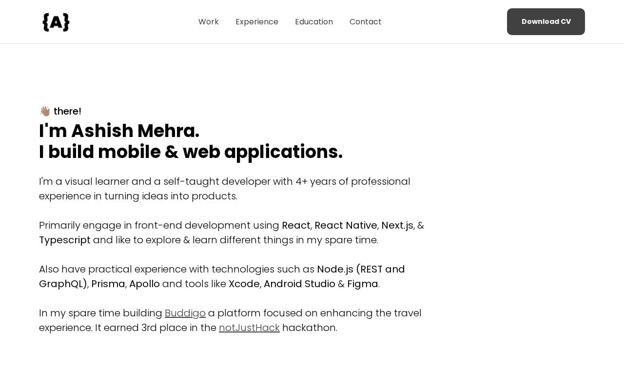Viewport: 624px width, 390px height.
Task: Click the bold "Prisma" text
Action: 108,284
